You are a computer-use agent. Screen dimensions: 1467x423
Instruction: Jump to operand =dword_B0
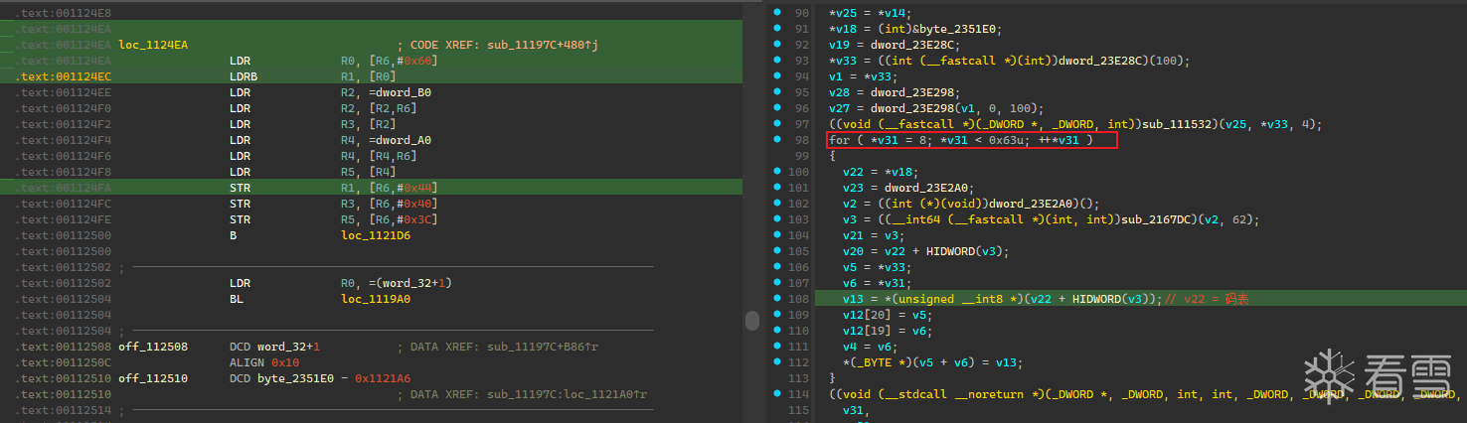point(401,92)
